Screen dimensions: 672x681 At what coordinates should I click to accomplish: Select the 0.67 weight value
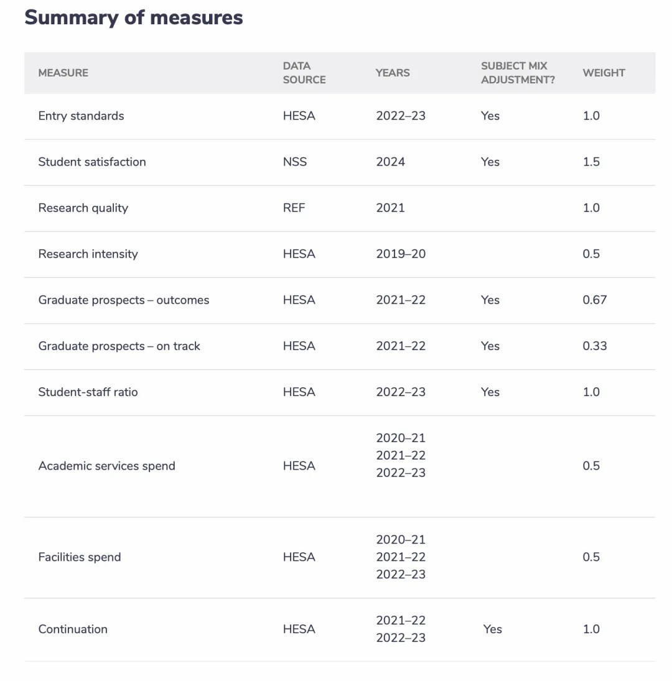(595, 300)
